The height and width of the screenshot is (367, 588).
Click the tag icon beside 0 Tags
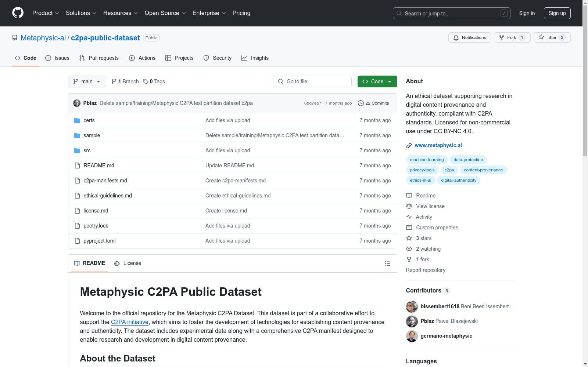[146, 81]
